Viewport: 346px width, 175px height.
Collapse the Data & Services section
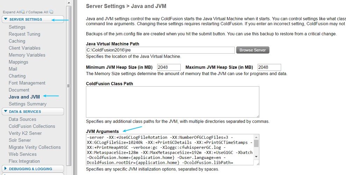tap(25, 112)
